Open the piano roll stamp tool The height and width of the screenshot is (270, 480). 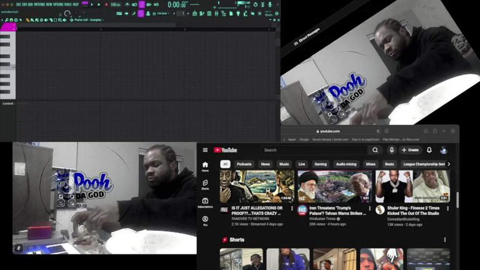click(x=16, y=20)
